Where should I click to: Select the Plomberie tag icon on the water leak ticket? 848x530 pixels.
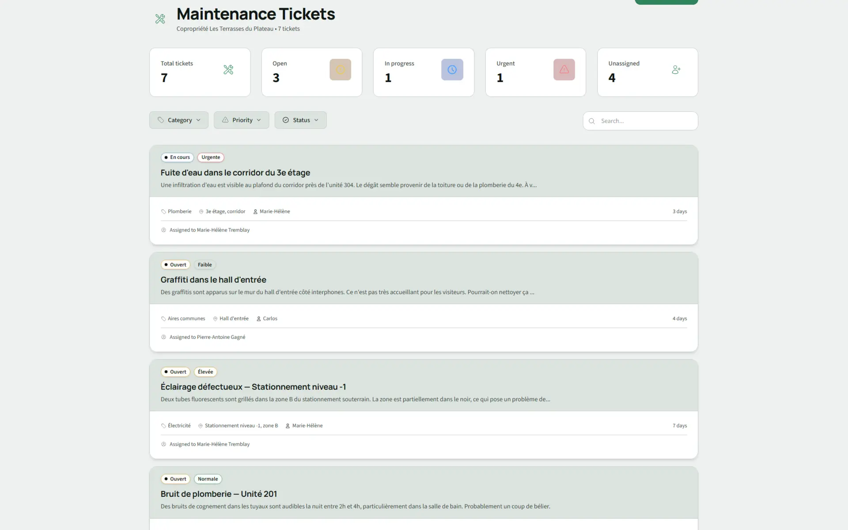(163, 211)
